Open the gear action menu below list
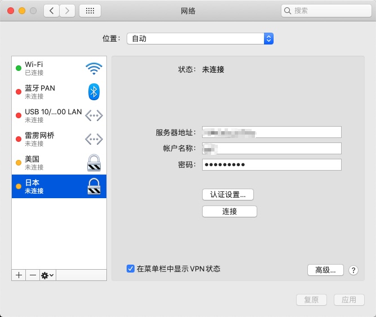The width and height of the screenshot is (376, 317). click(48, 275)
